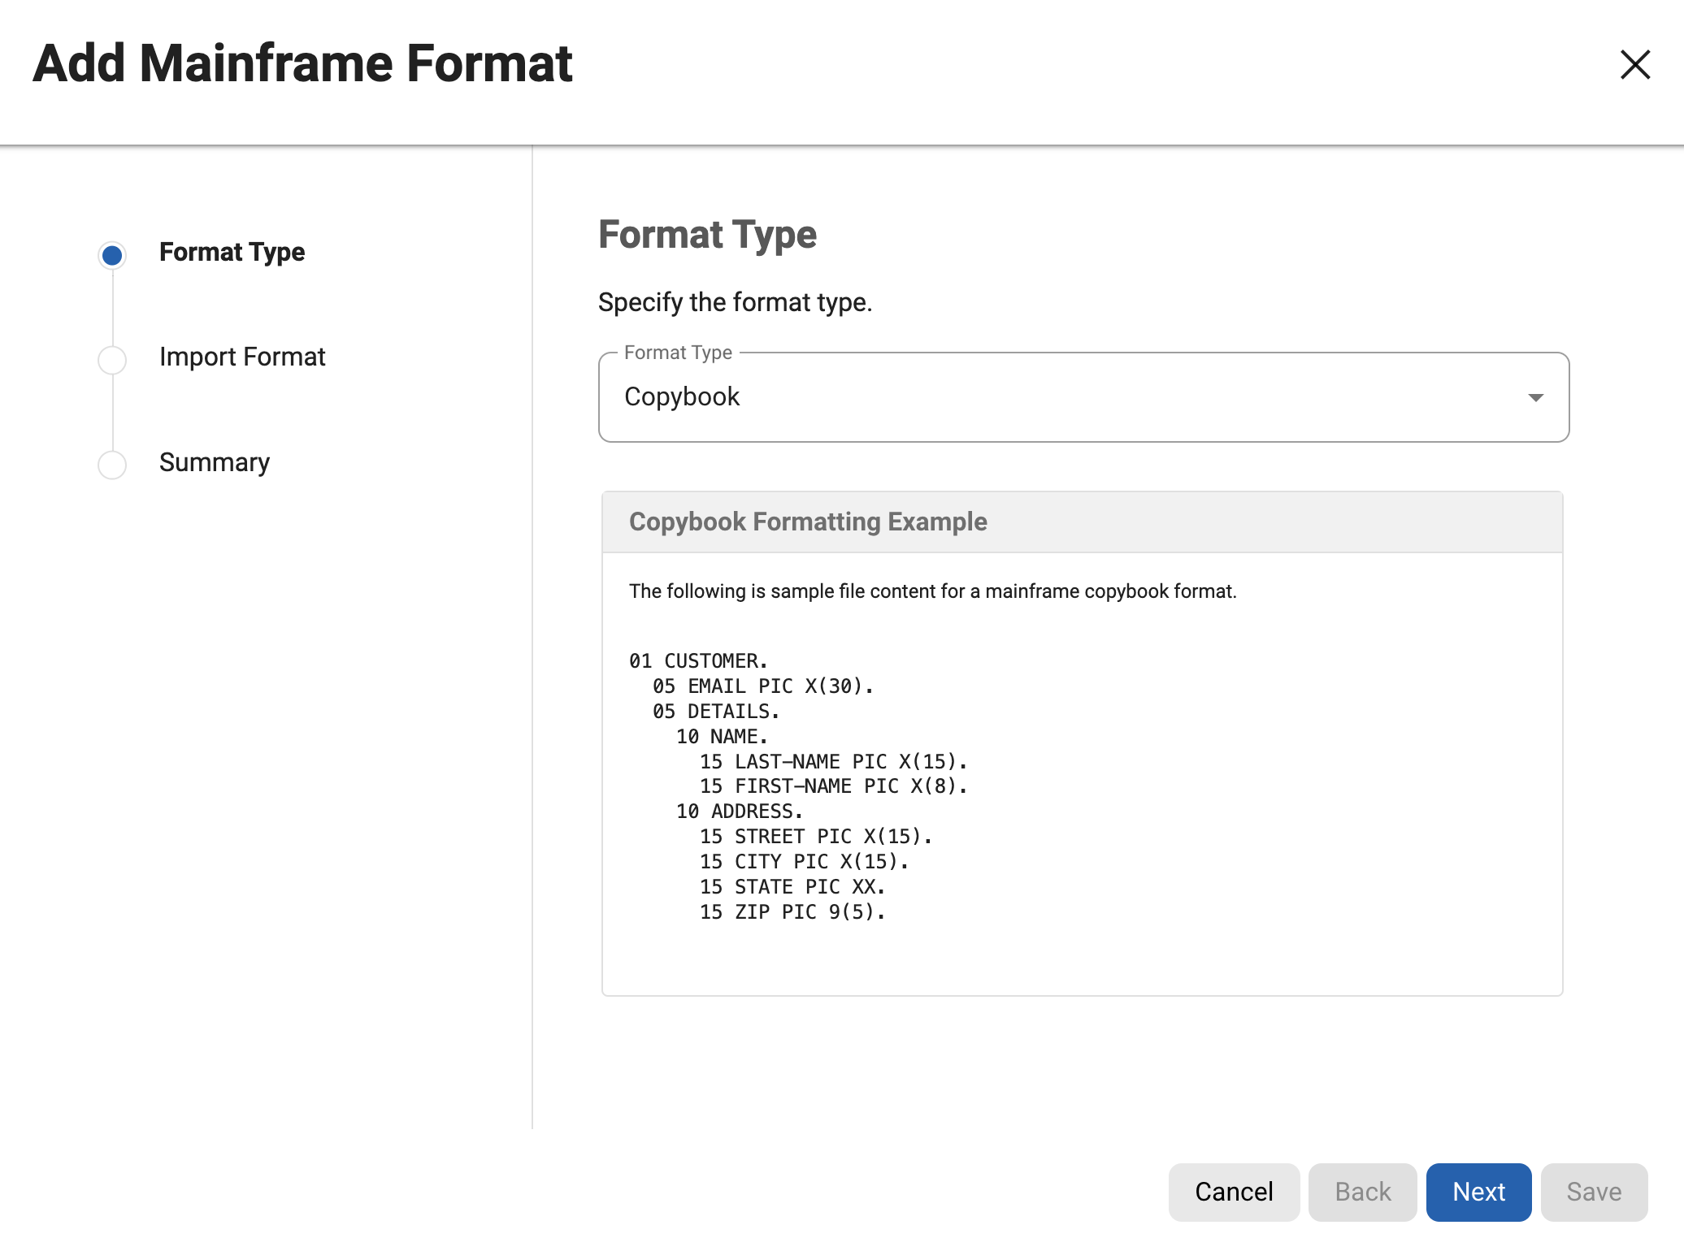The image size is (1684, 1238).
Task: Save the new mainframe format
Action: 1593,1192
